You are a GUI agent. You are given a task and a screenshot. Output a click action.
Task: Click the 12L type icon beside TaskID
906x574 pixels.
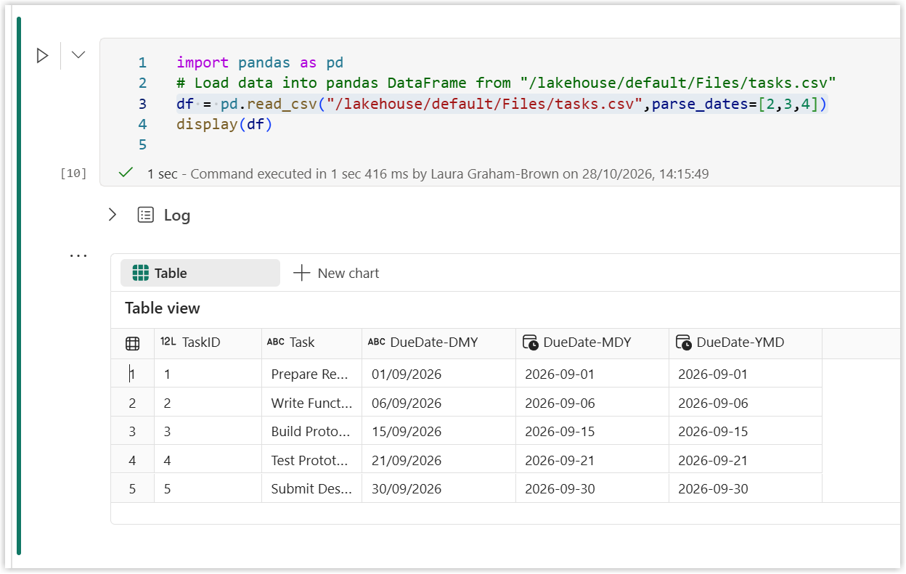[x=168, y=342]
